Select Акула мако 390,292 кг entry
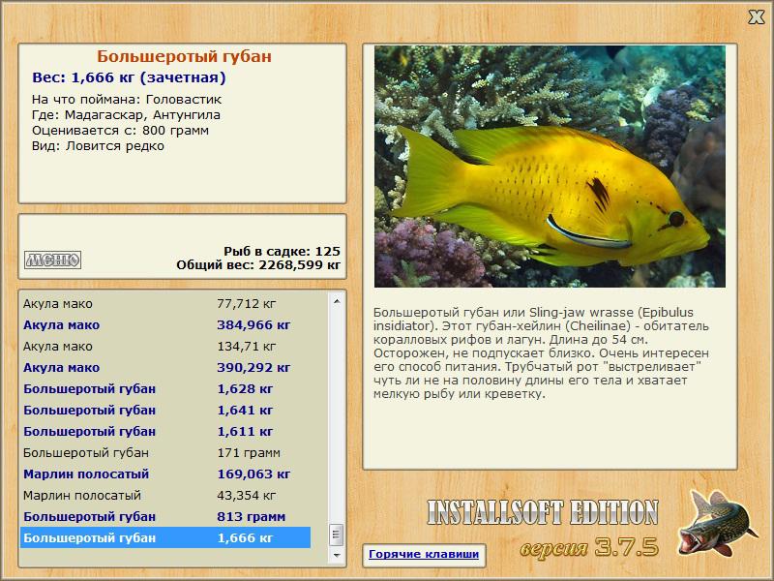Viewport: 774px width, 581px height. [x=165, y=368]
